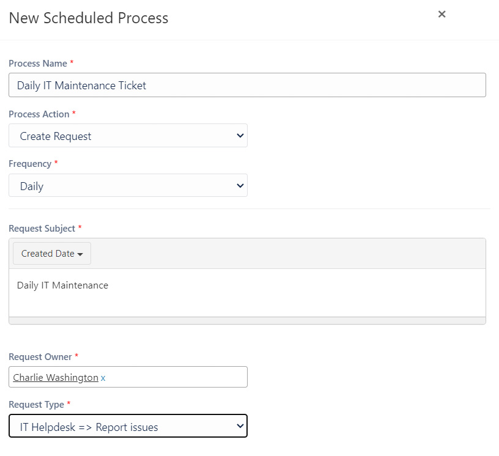
Task: Click the Request Subject label
Action: click(x=42, y=228)
